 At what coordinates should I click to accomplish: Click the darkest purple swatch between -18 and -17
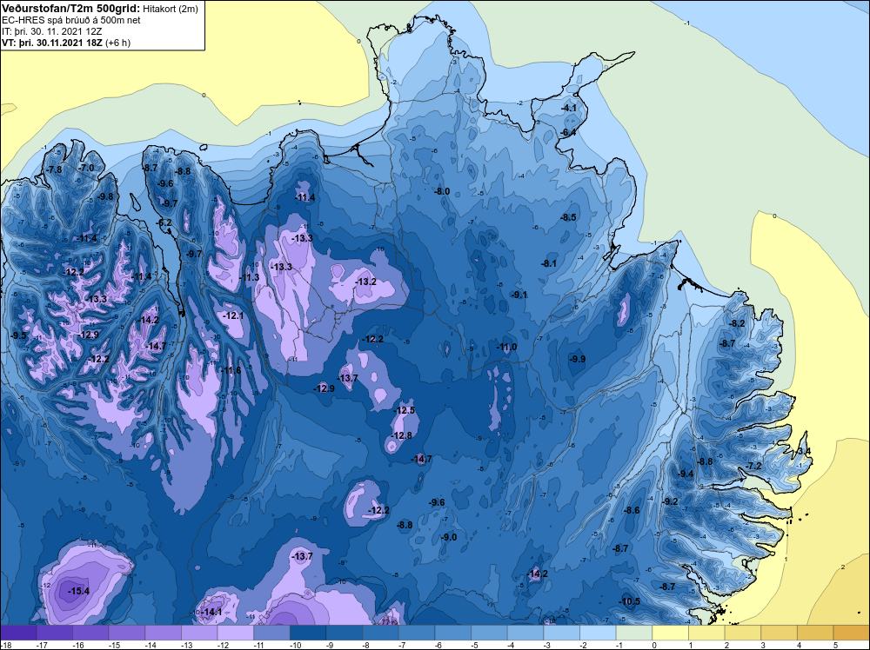tap(18, 633)
